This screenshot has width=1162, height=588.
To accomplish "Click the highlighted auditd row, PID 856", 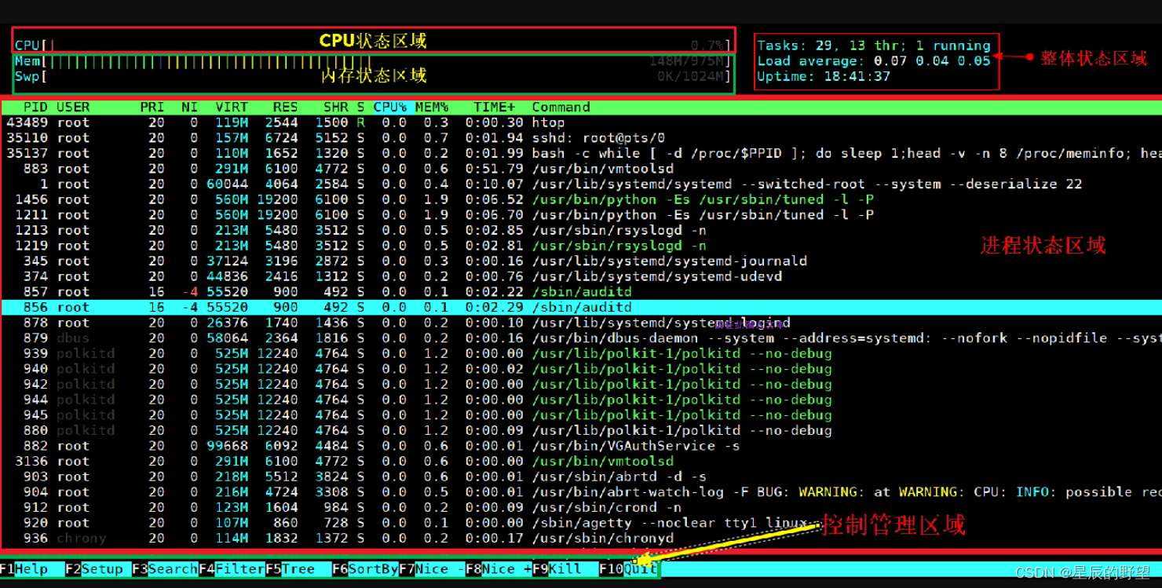I will coord(581,308).
